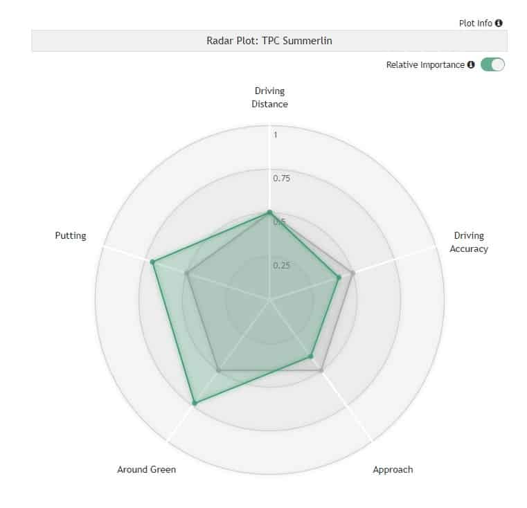Screen dimensions: 527x508
Task: Click the Plot Info text label
Action: click(x=475, y=23)
